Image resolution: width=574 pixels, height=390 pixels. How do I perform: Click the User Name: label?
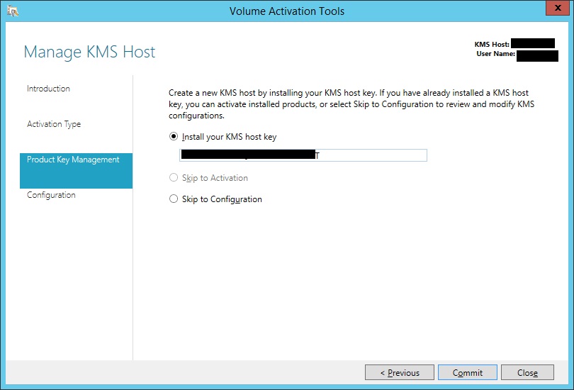[x=495, y=54]
